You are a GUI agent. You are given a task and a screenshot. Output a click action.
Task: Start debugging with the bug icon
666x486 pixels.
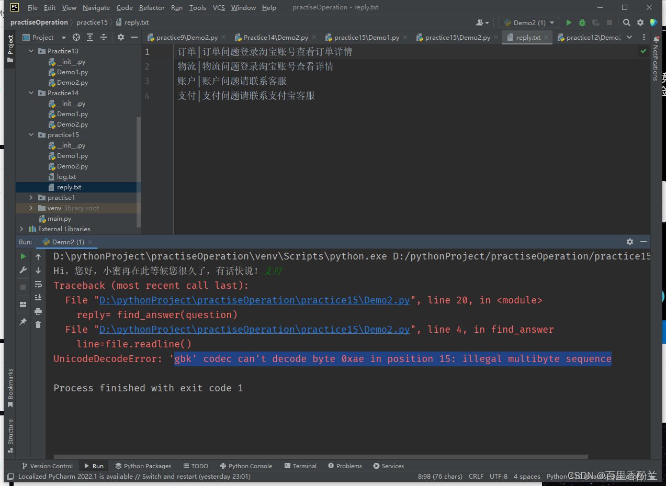(x=582, y=22)
